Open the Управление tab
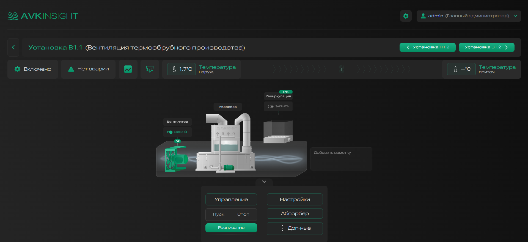This screenshot has width=528, height=242. (231, 199)
